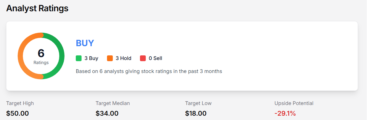Click the $18.00 target low value
367x120 pixels.
coord(196,113)
